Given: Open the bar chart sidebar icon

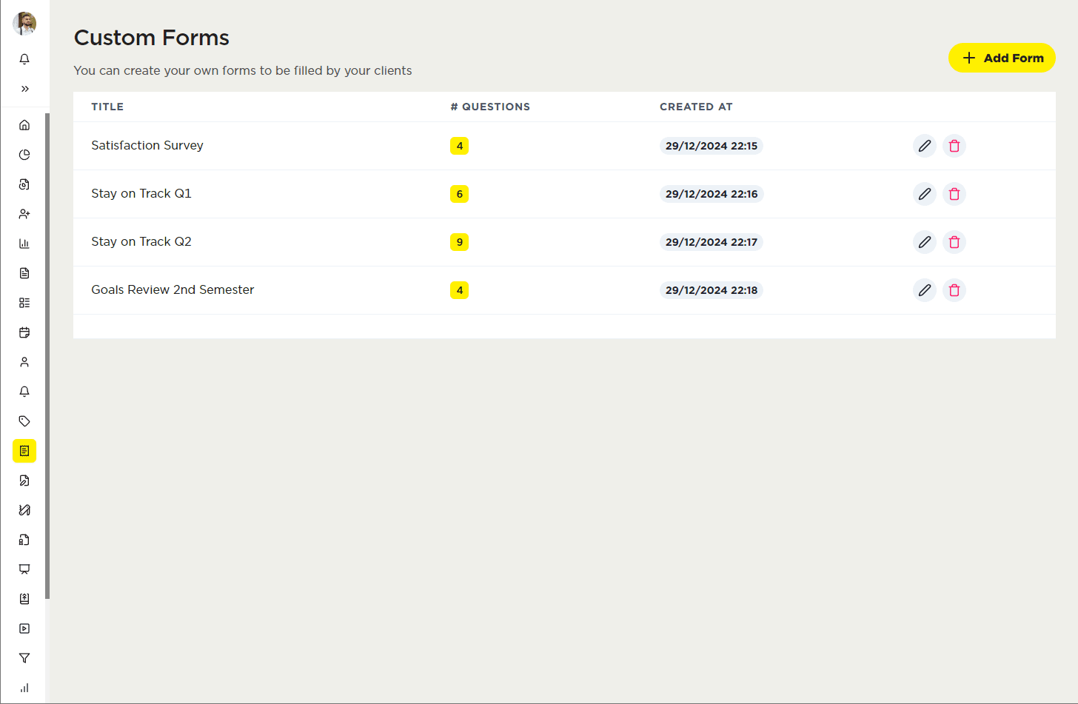Looking at the screenshot, I should point(24,244).
